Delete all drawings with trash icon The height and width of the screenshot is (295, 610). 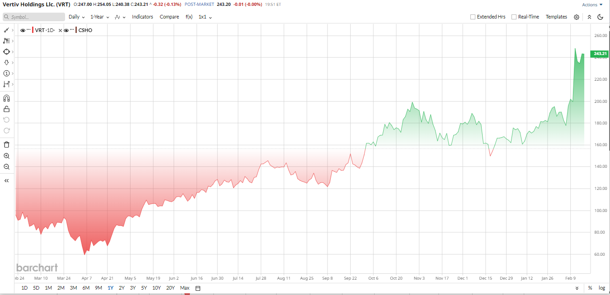coord(6,145)
